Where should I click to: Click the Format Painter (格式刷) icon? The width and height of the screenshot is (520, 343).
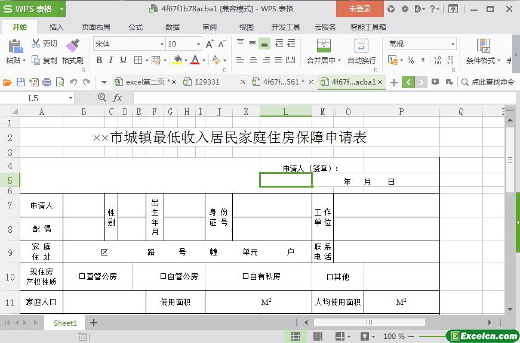[x=72, y=46]
